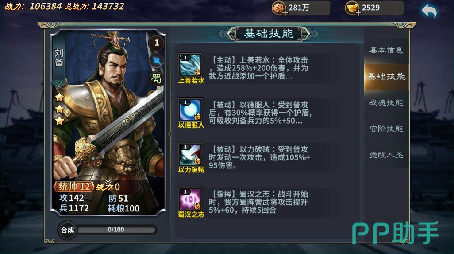
Task: Click the 合成 button
Action: click(67, 230)
